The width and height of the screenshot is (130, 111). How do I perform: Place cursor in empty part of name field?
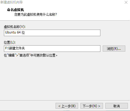pyautogui.click(x=62, y=33)
